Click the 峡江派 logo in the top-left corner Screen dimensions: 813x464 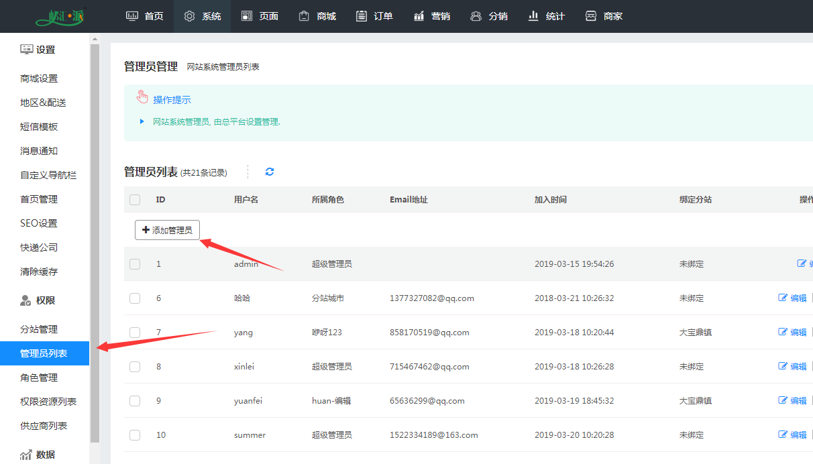point(60,17)
